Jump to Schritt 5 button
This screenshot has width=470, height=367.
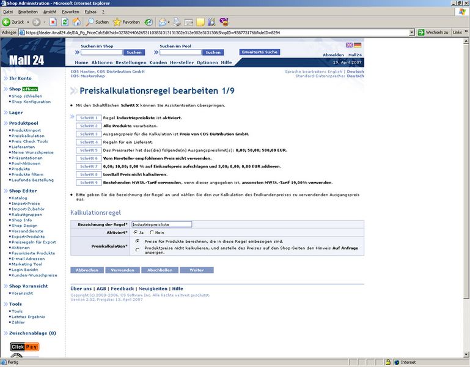click(x=89, y=150)
